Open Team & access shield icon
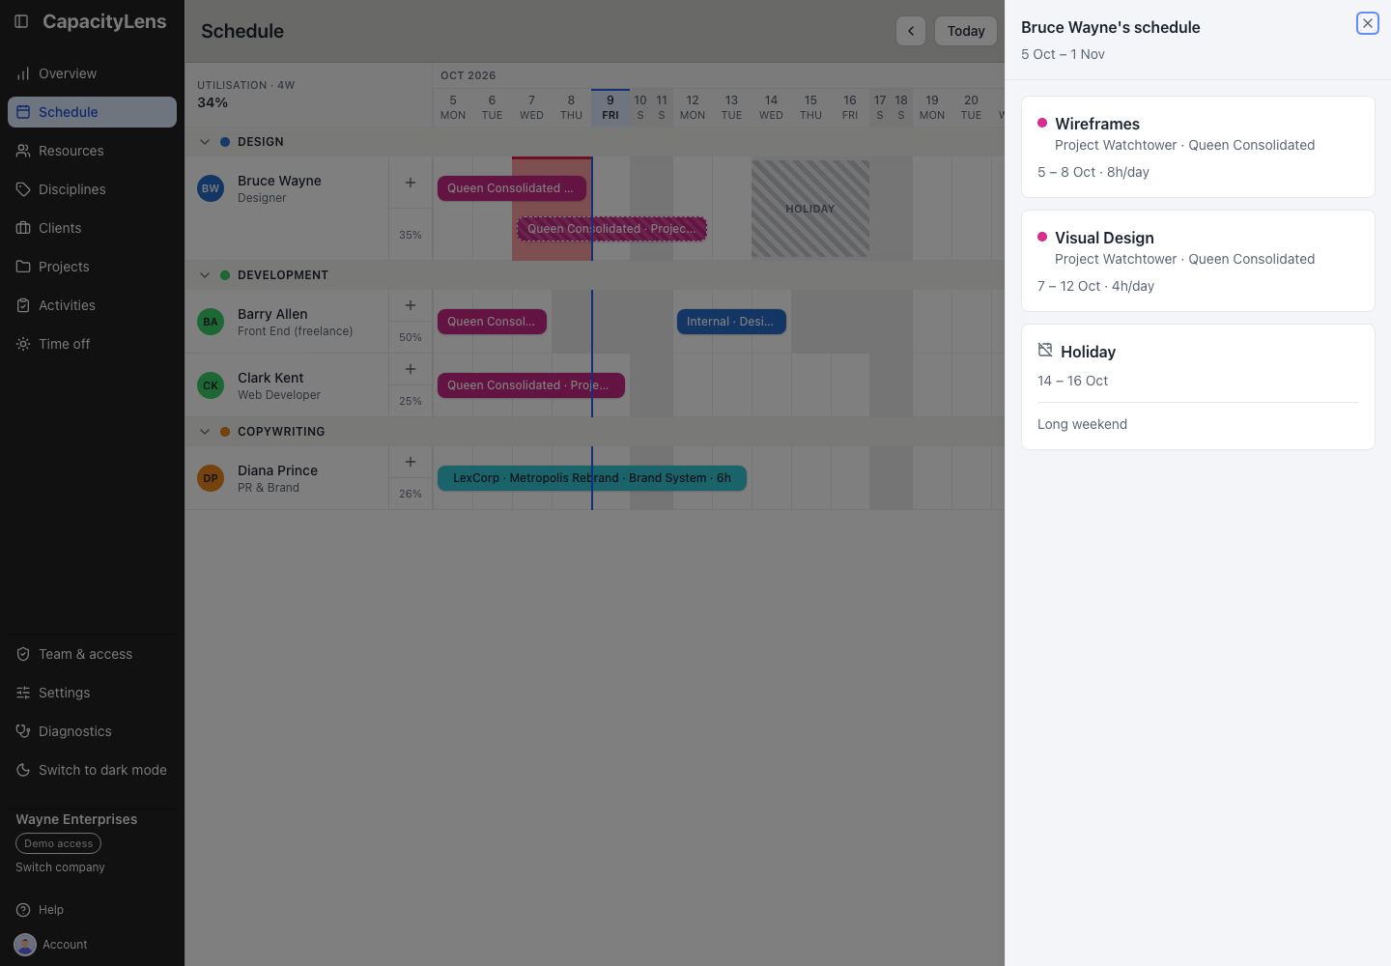 23,654
